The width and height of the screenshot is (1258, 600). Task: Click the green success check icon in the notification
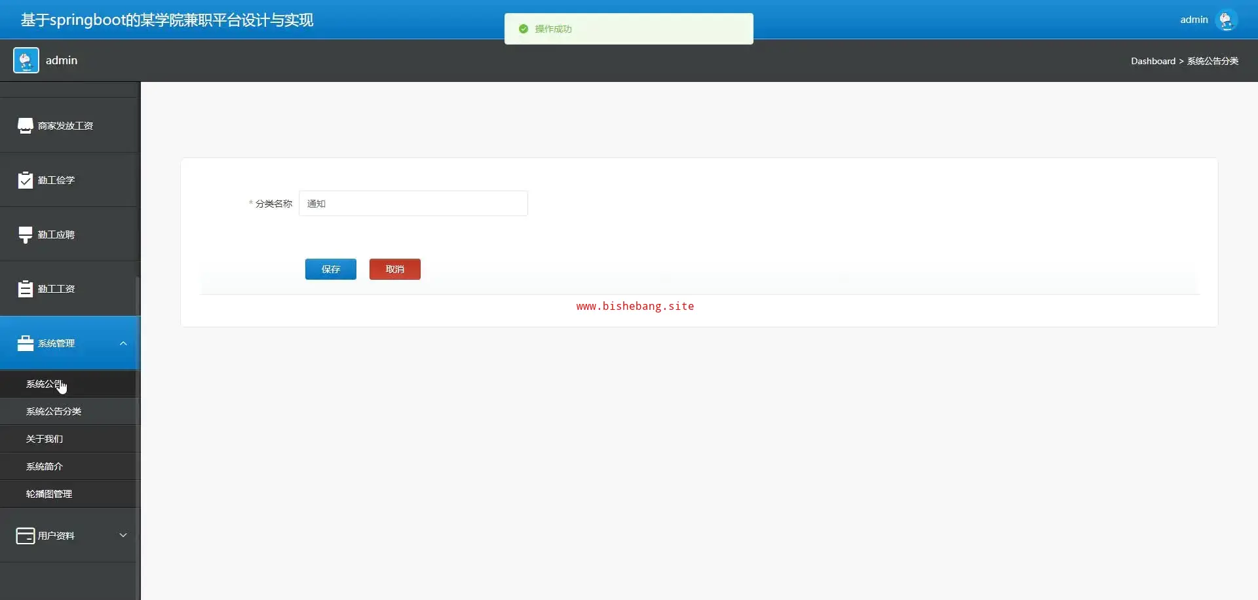pyautogui.click(x=524, y=29)
